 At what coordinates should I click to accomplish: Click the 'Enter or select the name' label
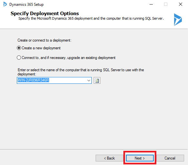(x=81, y=72)
